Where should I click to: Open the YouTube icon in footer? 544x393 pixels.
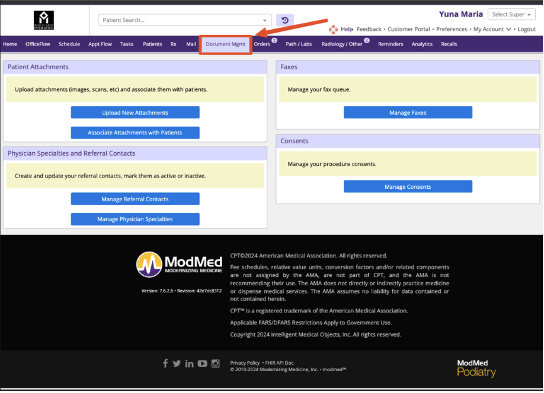202,363
